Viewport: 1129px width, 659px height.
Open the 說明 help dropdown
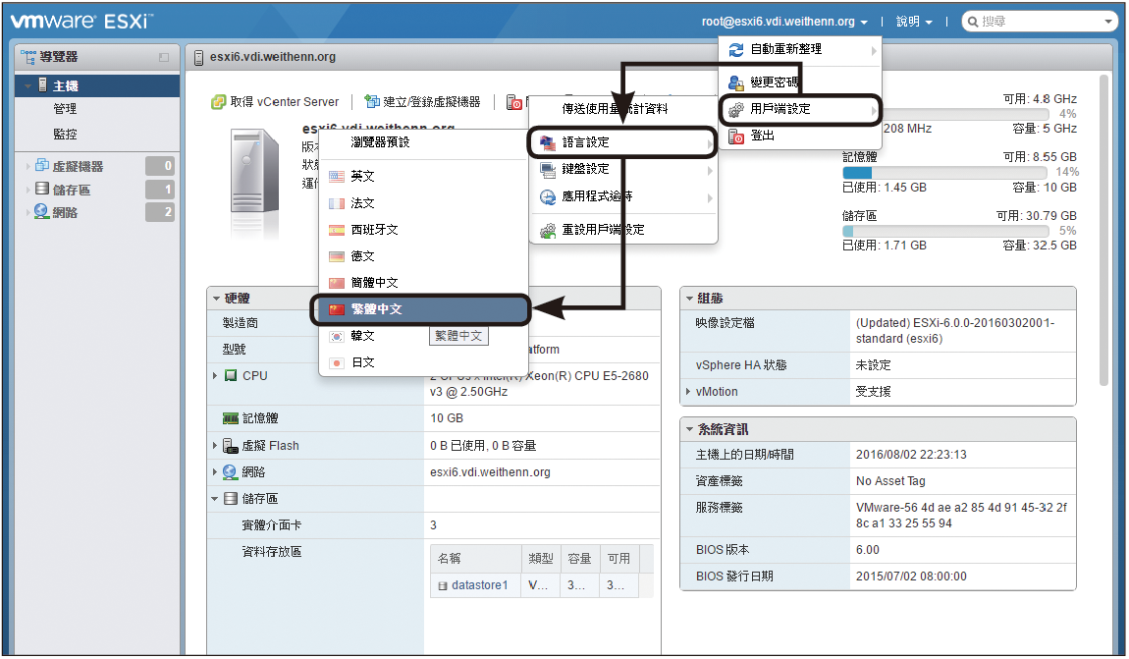914,22
